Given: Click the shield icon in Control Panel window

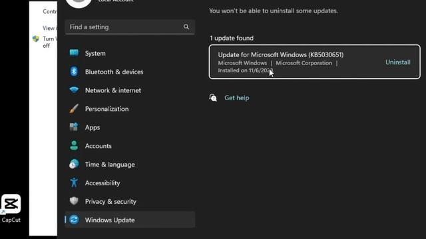Looking at the screenshot, I should pyautogui.click(x=35, y=39).
